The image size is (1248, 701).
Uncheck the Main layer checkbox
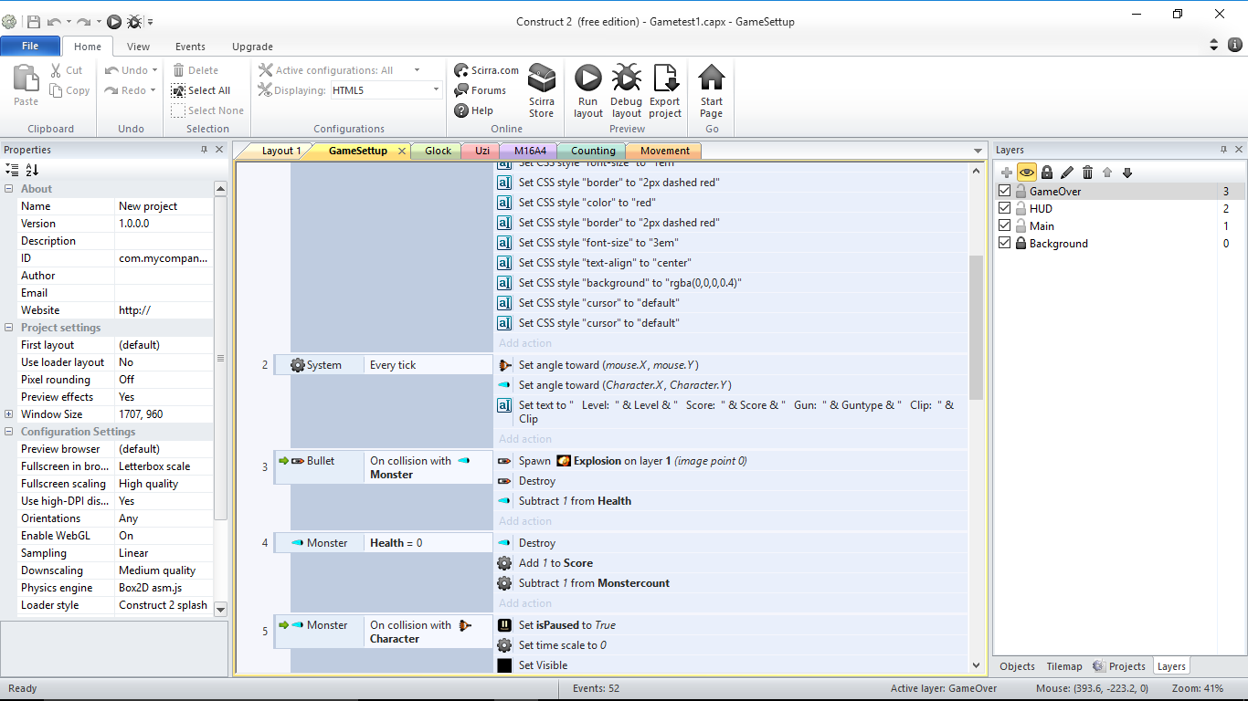click(x=1005, y=226)
